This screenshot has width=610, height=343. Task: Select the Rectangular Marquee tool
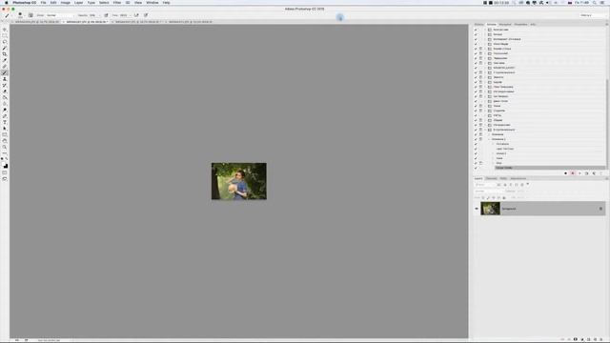[x=5, y=36]
